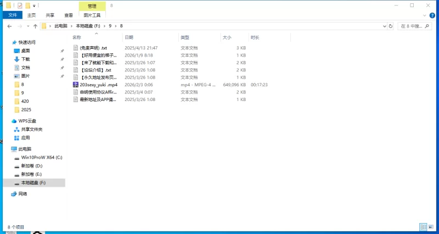Screen dimensions: 439x234
Task: Open 文档 in quick access
Action: pyautogui.click(x=25, y=68)
